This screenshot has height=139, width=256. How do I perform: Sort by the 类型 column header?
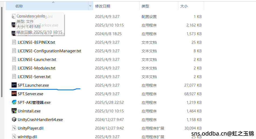coord(145,6)
